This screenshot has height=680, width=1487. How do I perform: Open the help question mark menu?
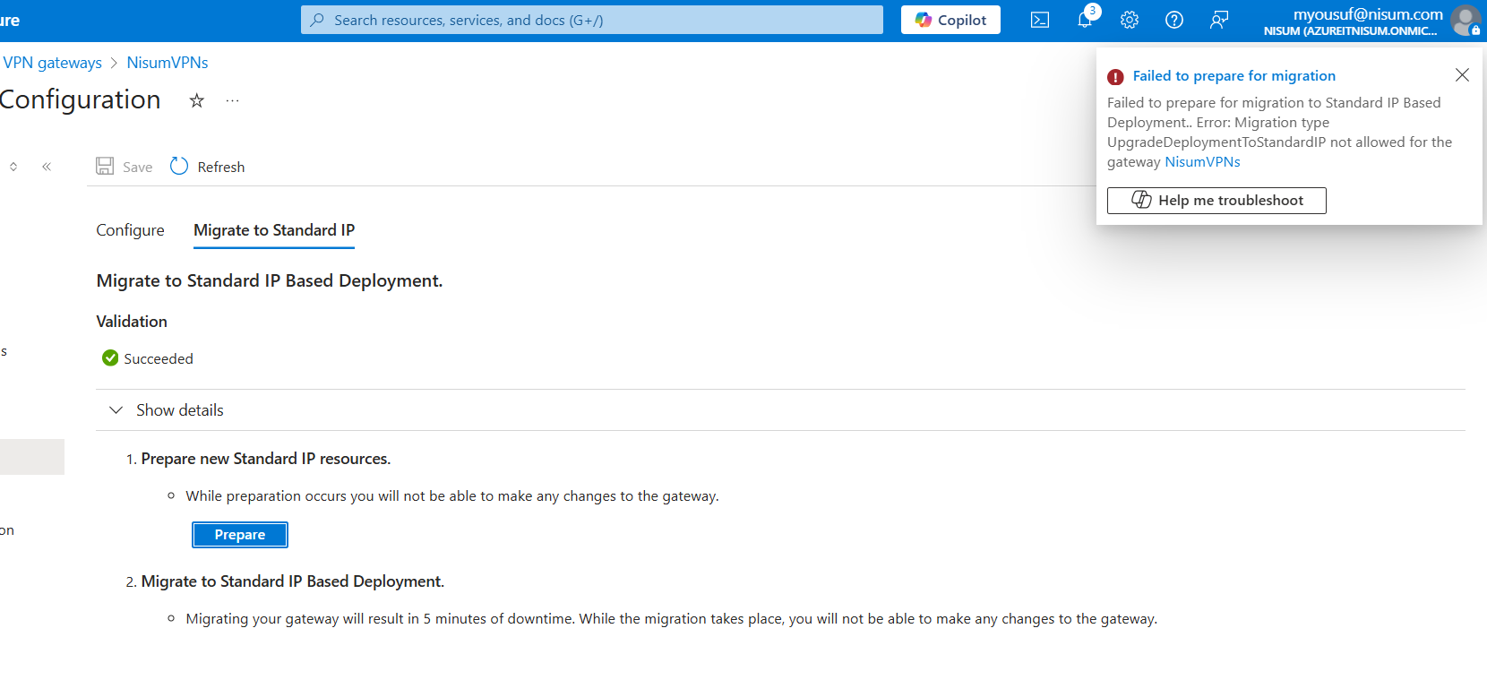point(1174,20)
